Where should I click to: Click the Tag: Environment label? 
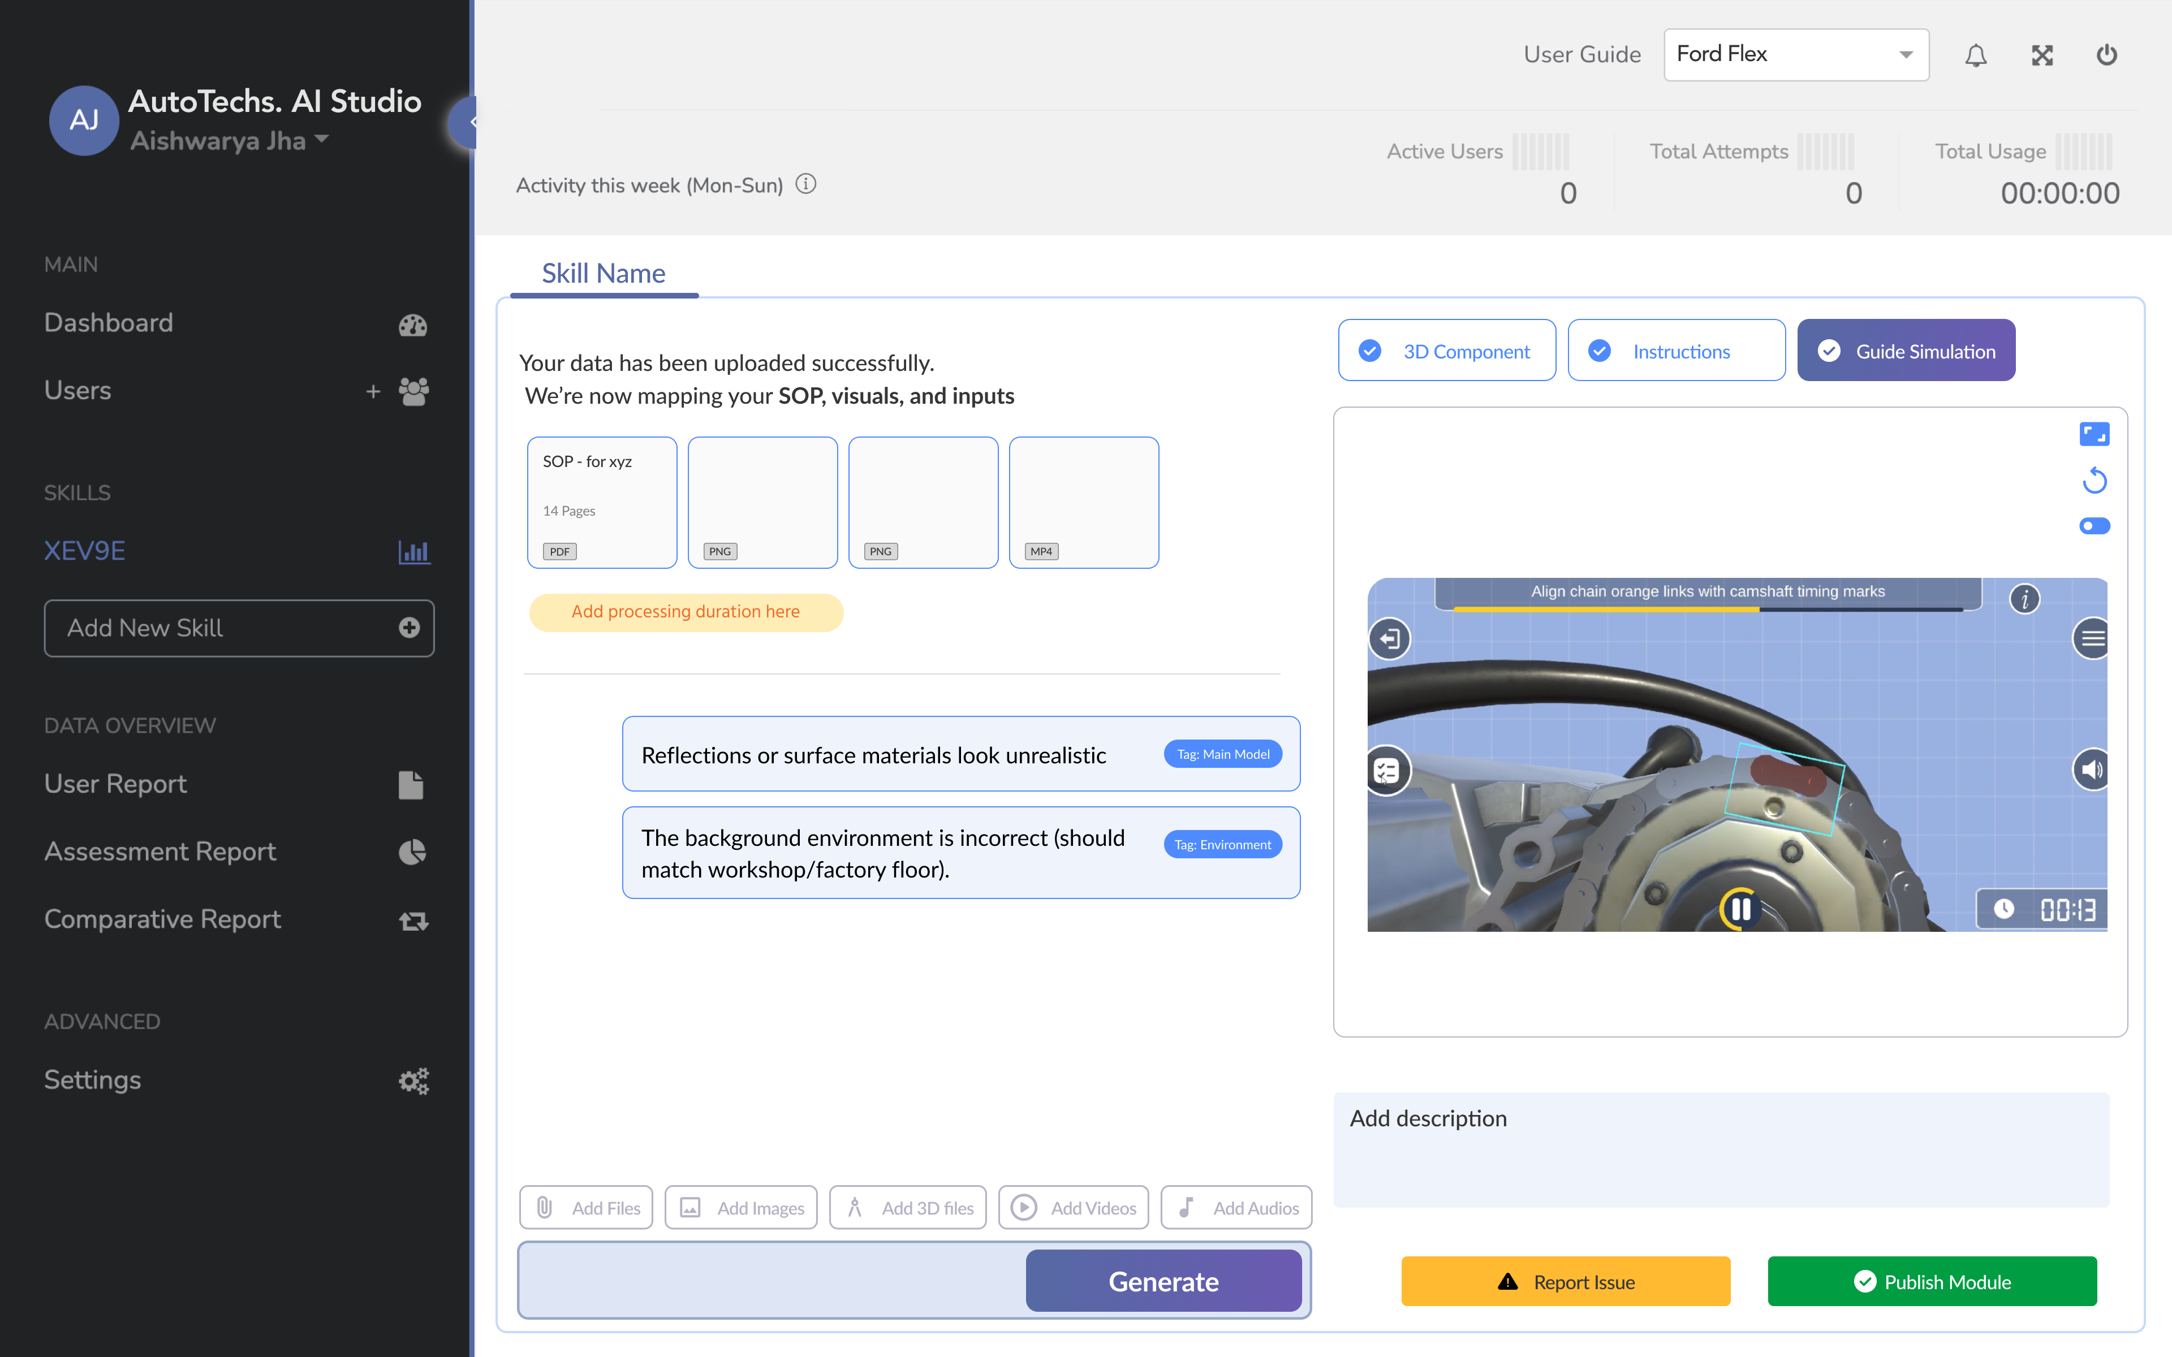(1223, 845)
